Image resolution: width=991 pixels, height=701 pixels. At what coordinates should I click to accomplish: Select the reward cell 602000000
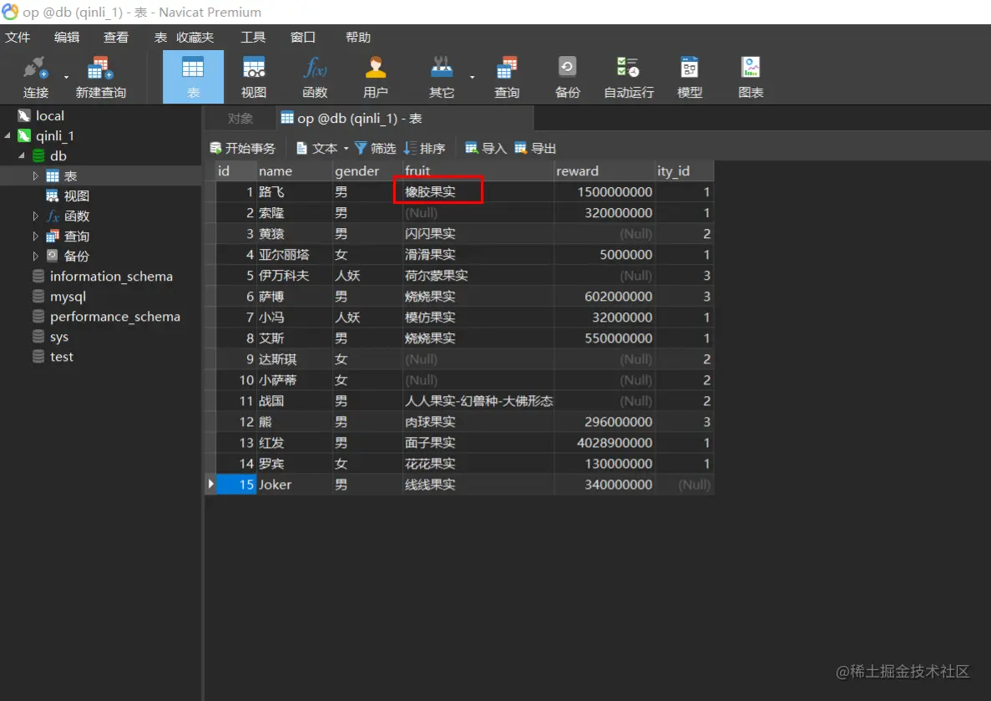[x=604, y=296]
